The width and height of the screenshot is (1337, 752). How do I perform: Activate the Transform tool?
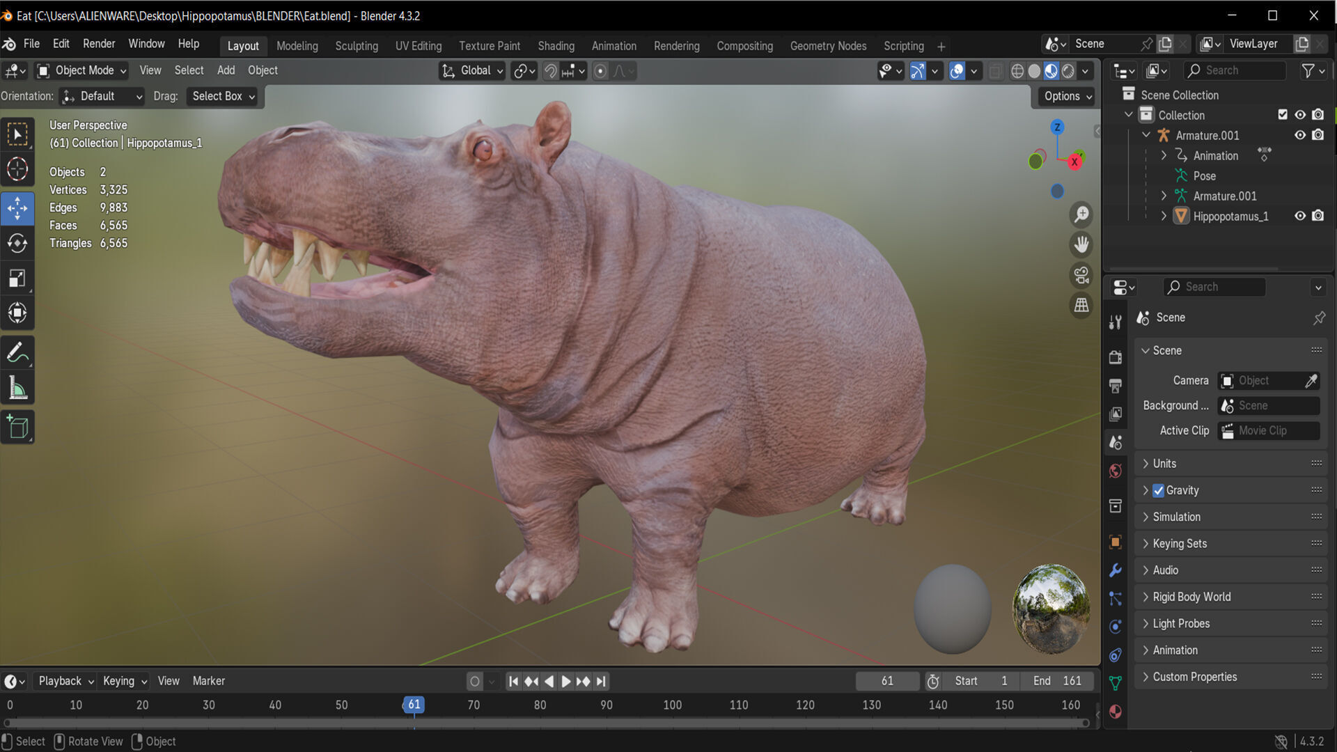17,313
